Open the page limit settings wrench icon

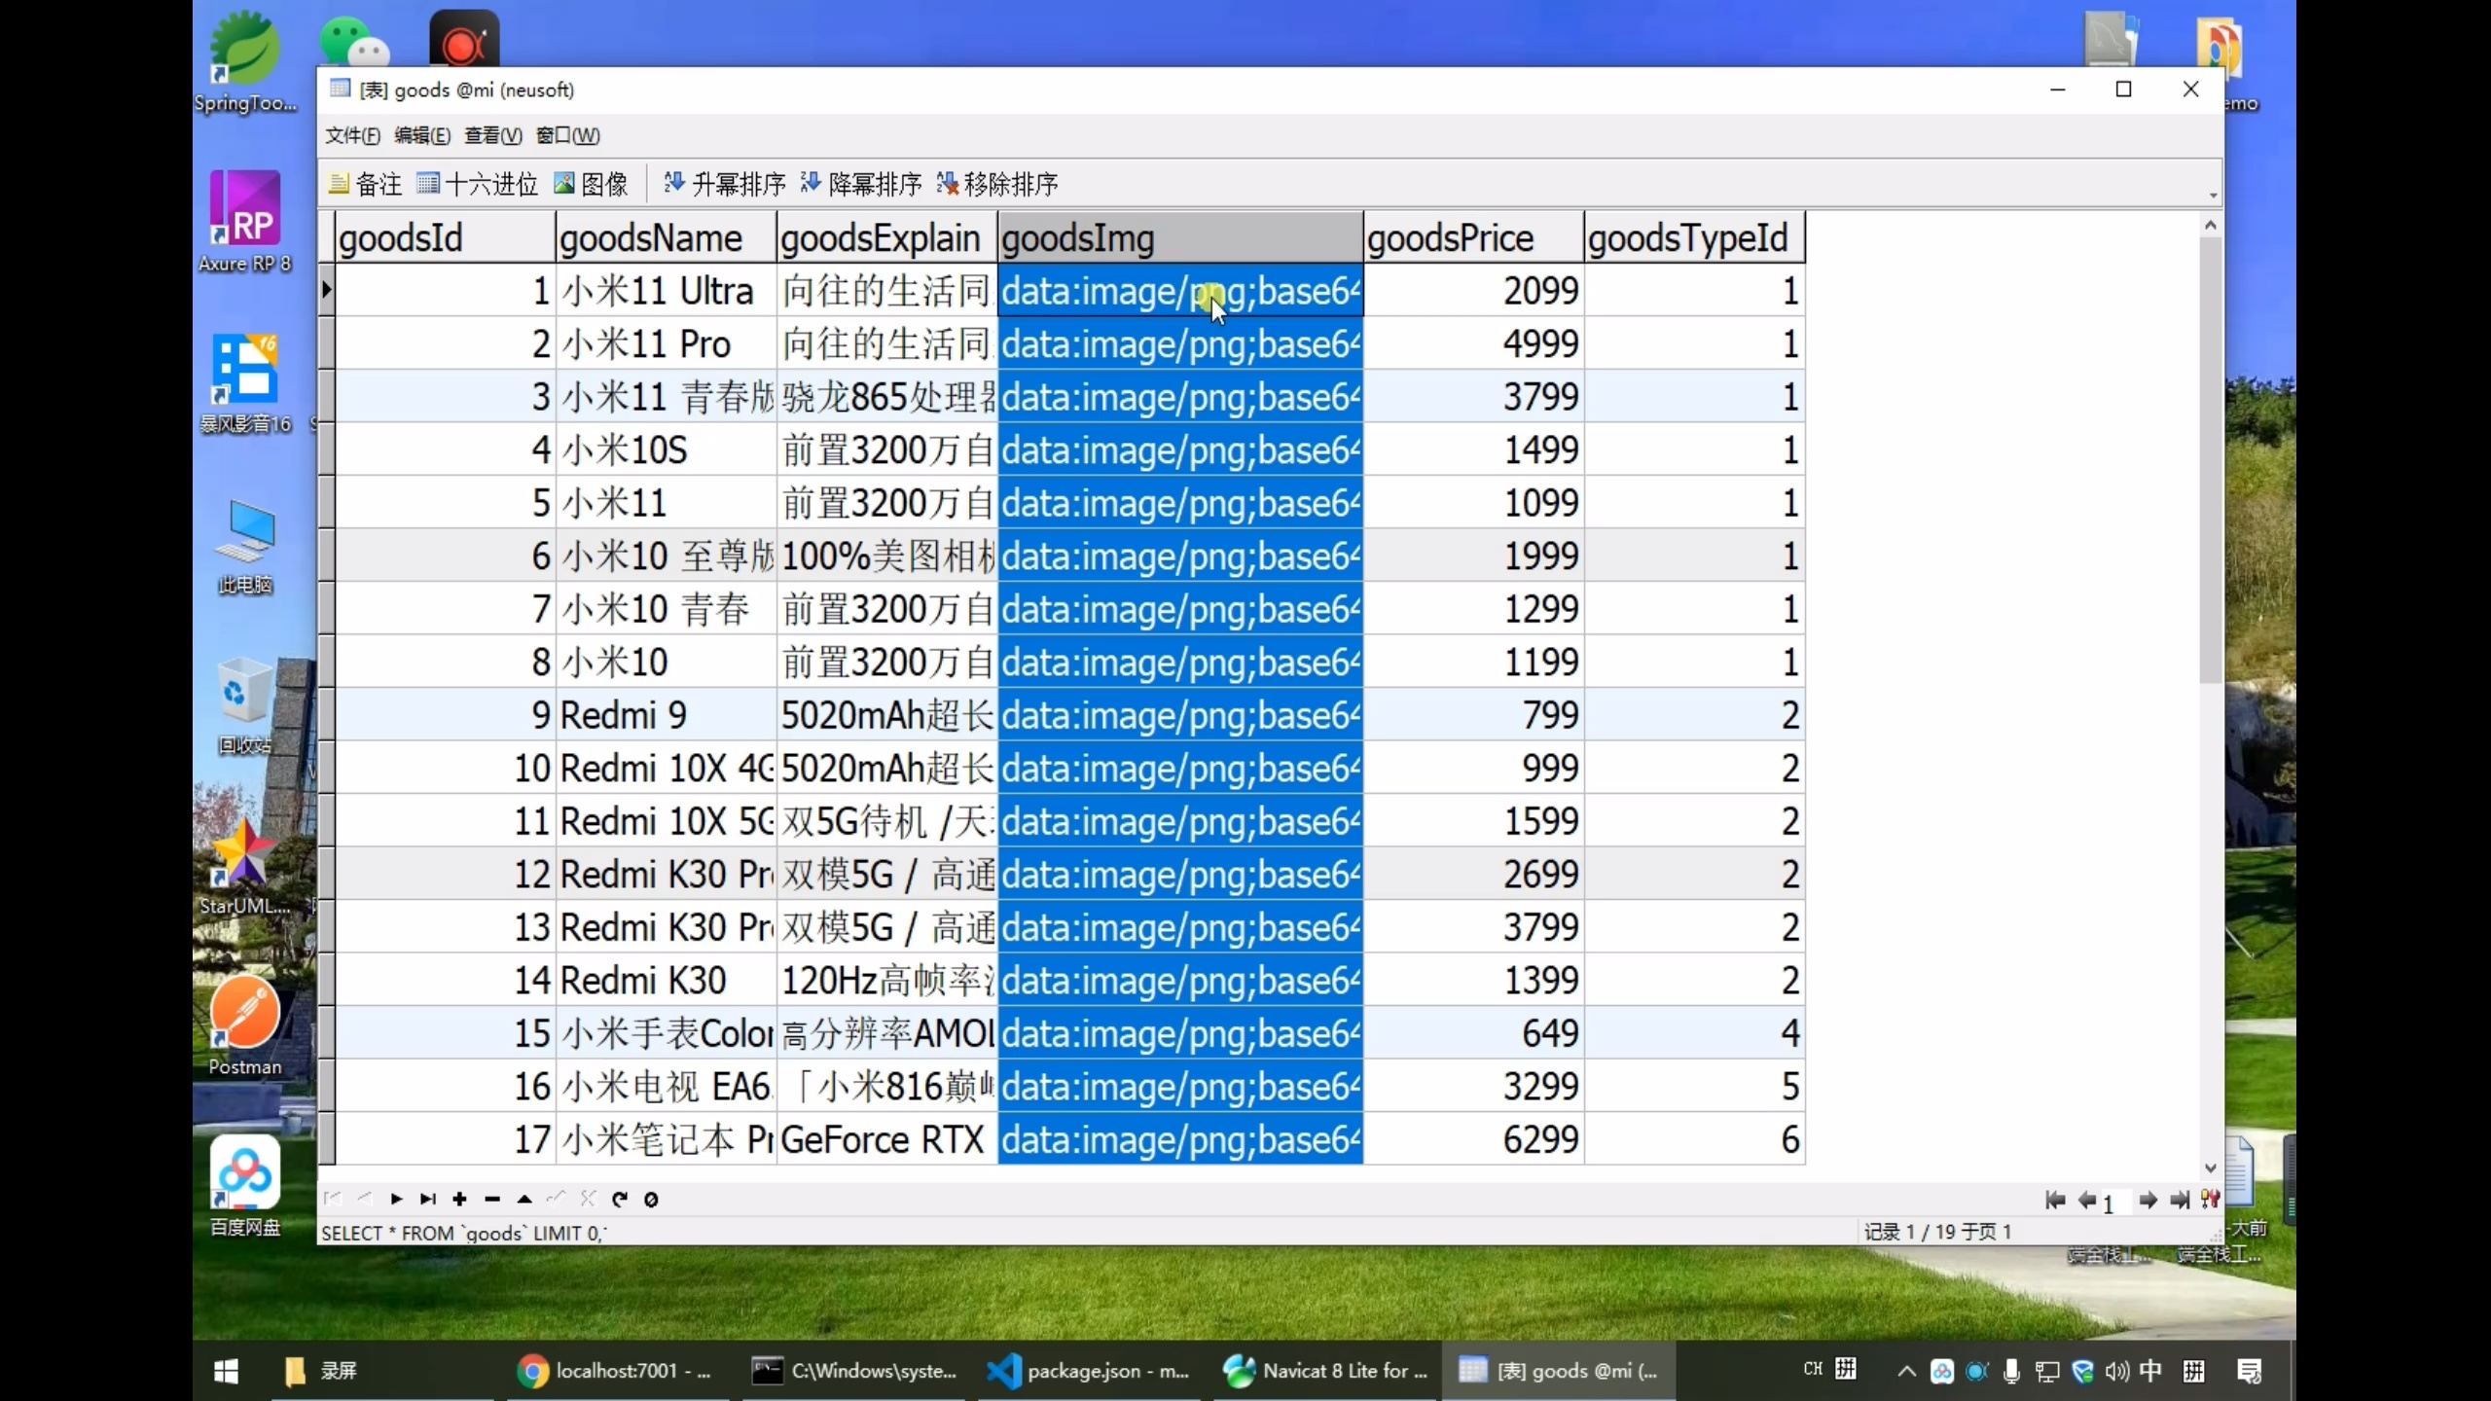click(2210, 1200)
